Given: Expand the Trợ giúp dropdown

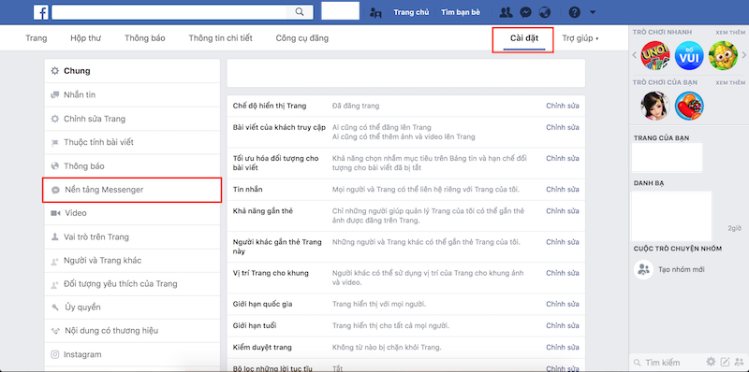Looking at the screenshot, I should tap(580, 38).
